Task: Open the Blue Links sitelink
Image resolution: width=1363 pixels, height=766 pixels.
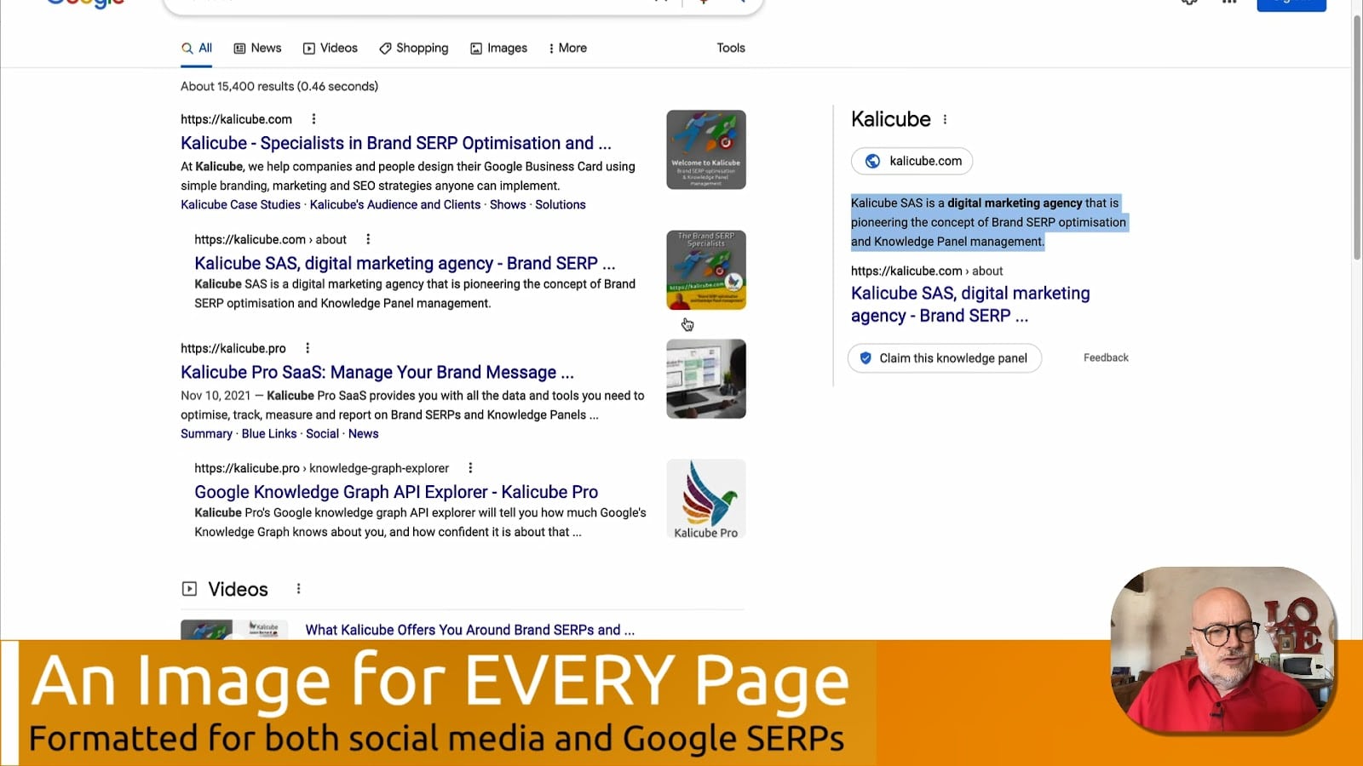Action: click(269, 434)
